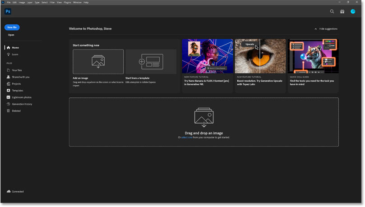This screenshot has height=207, width=365.
Task: Click the Templates icon in sidebar
Action: tap(9, 91)
